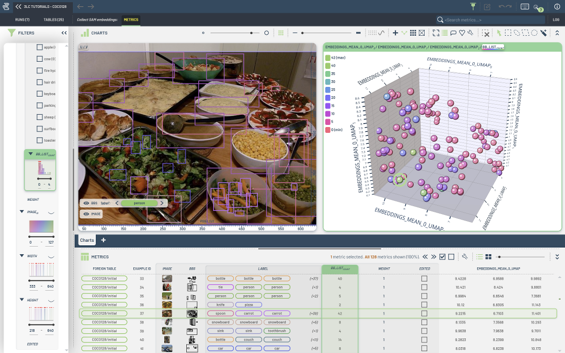Open the keyboard shortcuts icon
This screenshot has height=353, width=565.
(x=525, y=7)
